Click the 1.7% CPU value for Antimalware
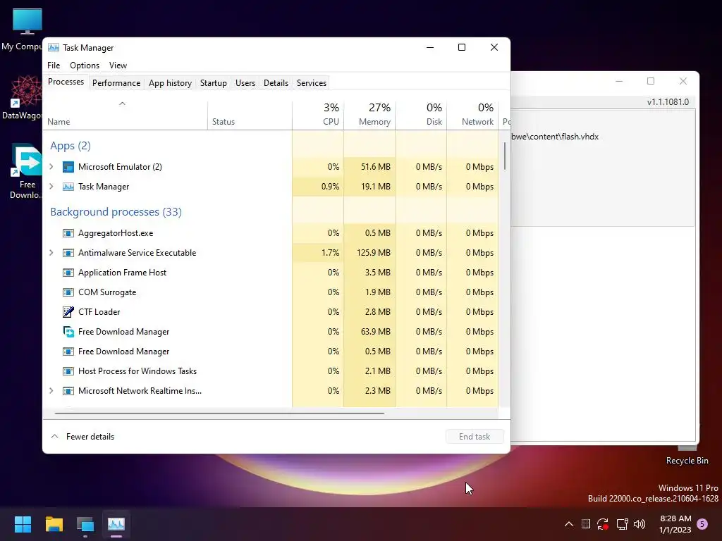The width and height of the screenshot is (722, 541). 330,253
